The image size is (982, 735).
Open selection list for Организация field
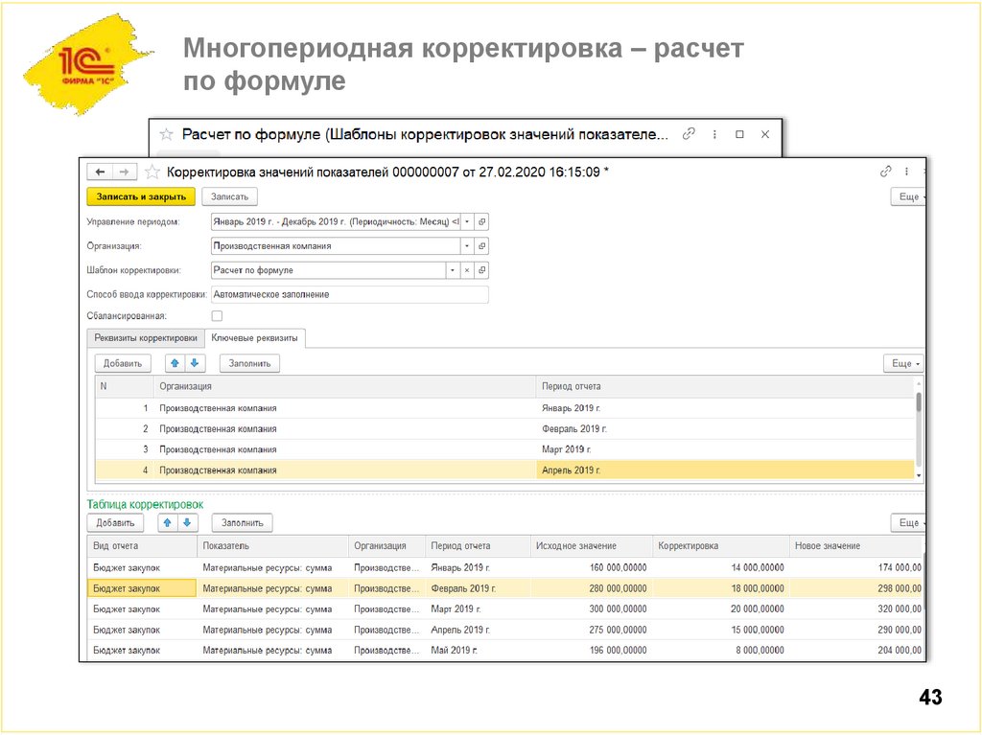tap(465, 245)
